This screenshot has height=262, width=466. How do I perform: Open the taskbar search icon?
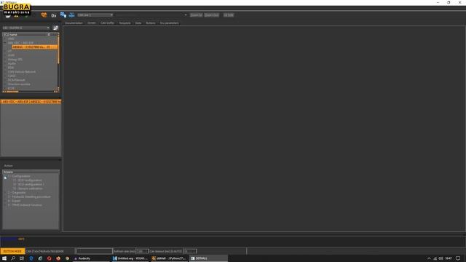[x=13, y=258]
